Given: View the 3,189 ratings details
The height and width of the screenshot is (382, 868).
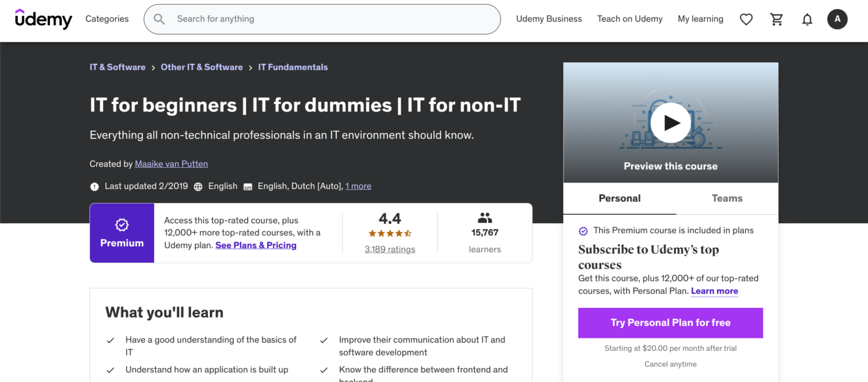Looking at the screenshot, I should 389,249.
